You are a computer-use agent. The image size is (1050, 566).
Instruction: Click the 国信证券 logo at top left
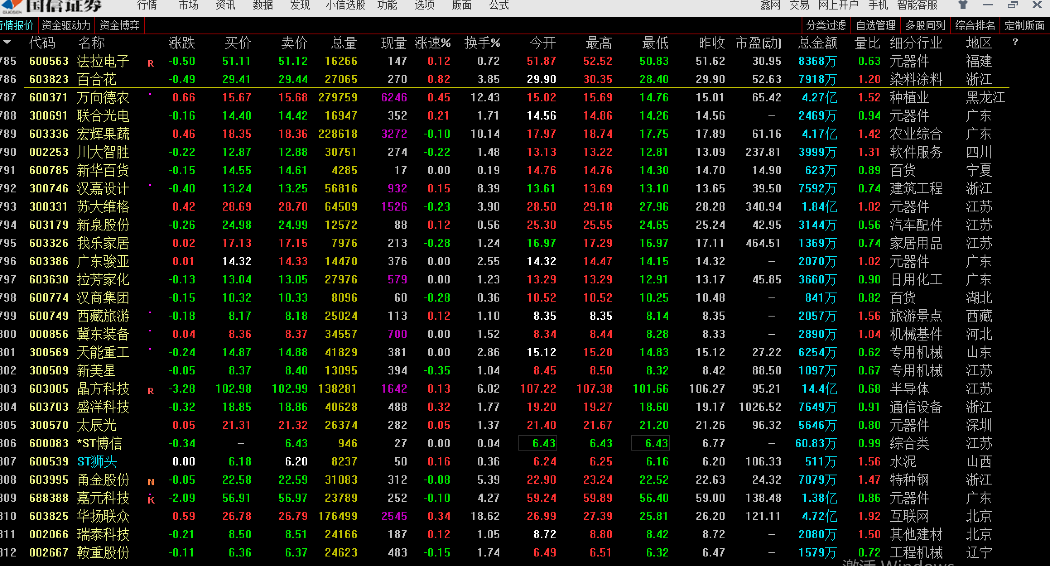tap(51, 6)
